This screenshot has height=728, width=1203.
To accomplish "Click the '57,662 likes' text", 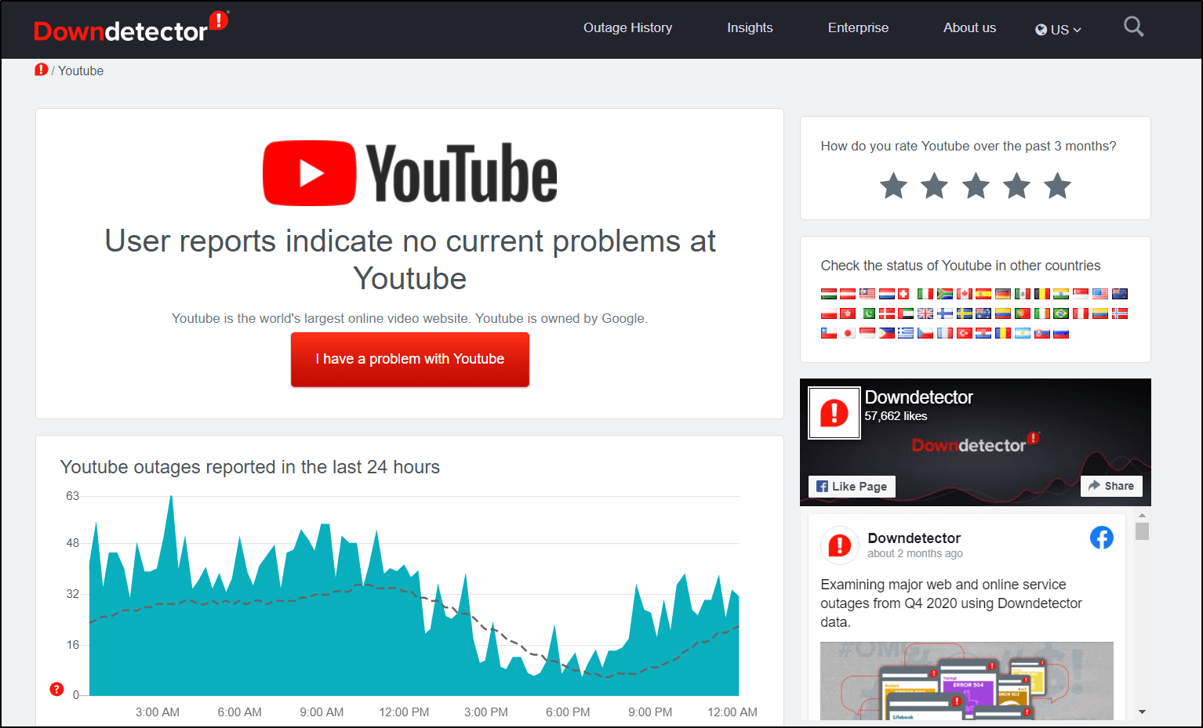I will [896, 416].
